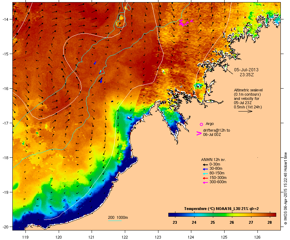Click the magenta 300-600m legend arrow
This screenshot has height=240, width=290.
(x=205, y=182)
